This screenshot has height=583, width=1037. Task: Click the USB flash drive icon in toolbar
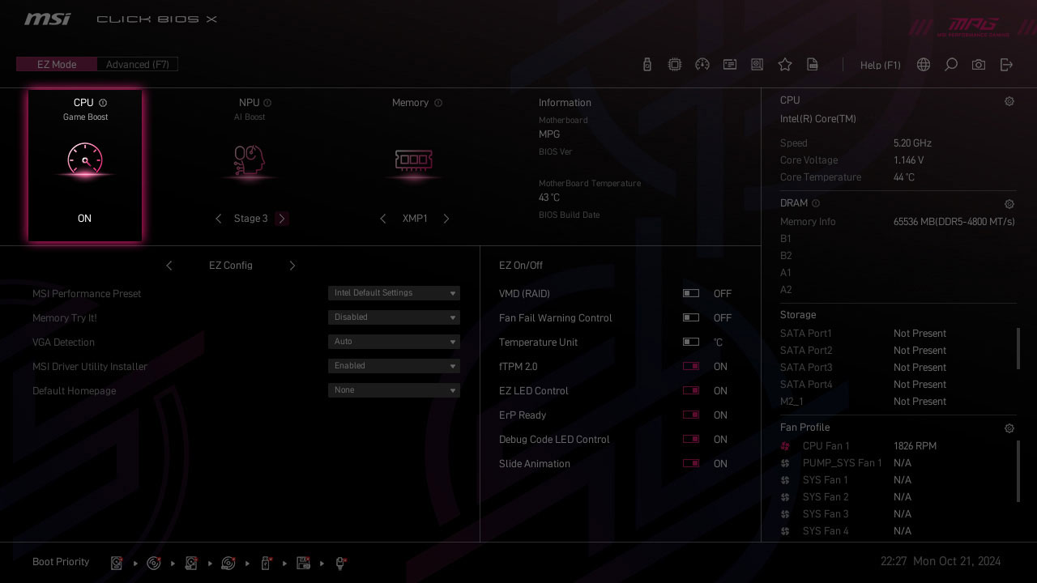point(647,65)
